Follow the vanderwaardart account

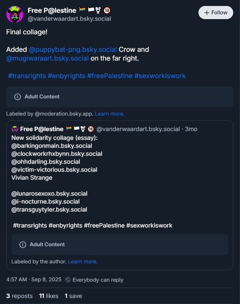coord(216,13)
